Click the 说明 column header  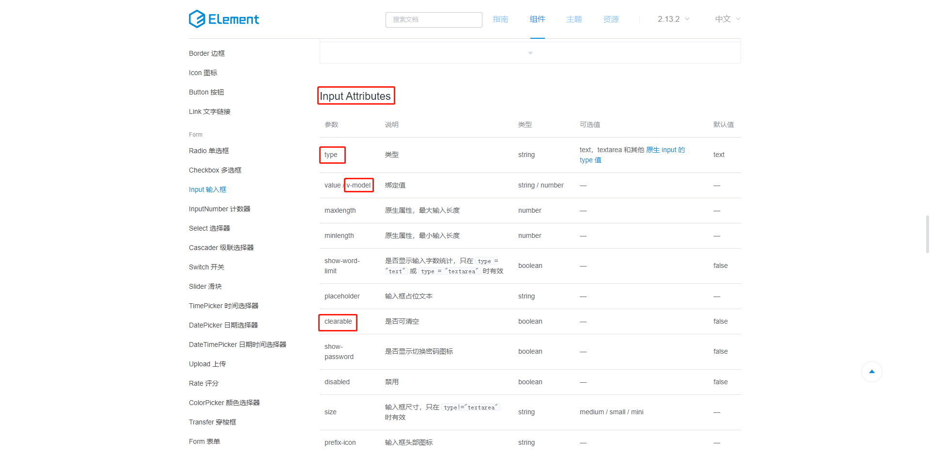pyautogui.click(x=392, y=125)
